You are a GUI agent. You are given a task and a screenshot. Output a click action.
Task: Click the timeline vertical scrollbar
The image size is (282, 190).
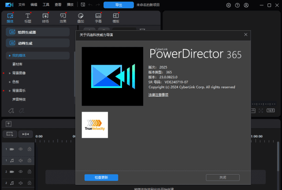coord(278,156)
